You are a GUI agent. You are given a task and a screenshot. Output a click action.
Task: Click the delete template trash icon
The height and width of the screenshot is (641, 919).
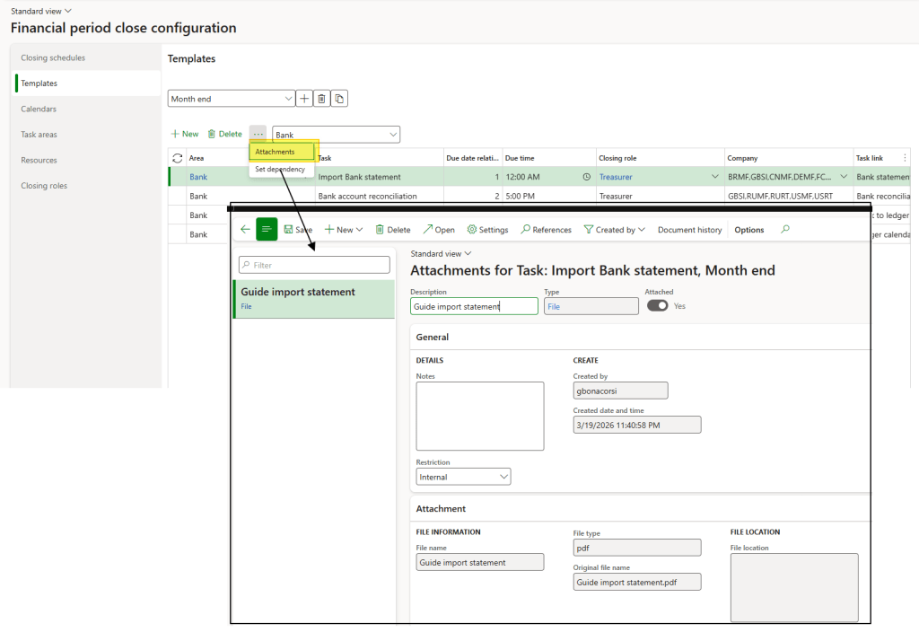coord(321,99)
